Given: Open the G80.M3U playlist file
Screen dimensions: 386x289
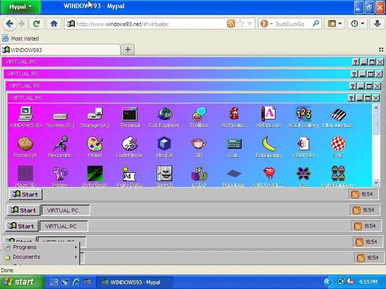Looking at the screenshot, I should coord(303,147).
